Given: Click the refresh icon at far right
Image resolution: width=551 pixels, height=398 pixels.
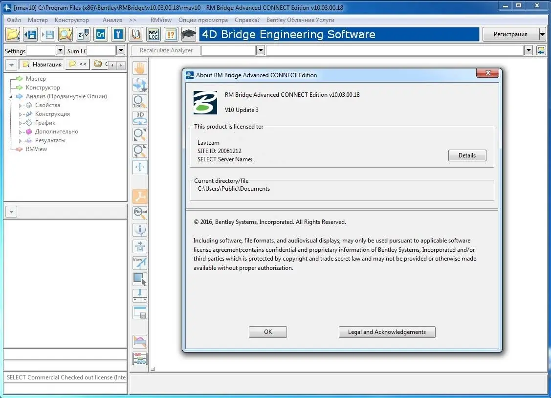Looking at the screenshot, I should click(541, 50).
